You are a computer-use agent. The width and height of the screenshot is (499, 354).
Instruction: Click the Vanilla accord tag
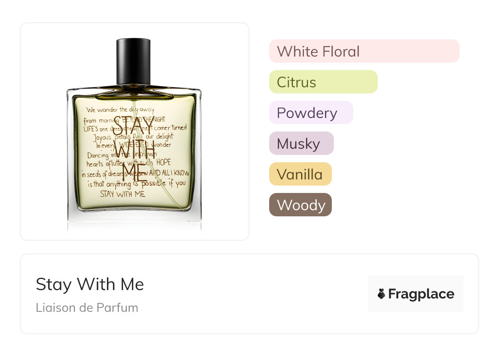click(x=300, y=174)
